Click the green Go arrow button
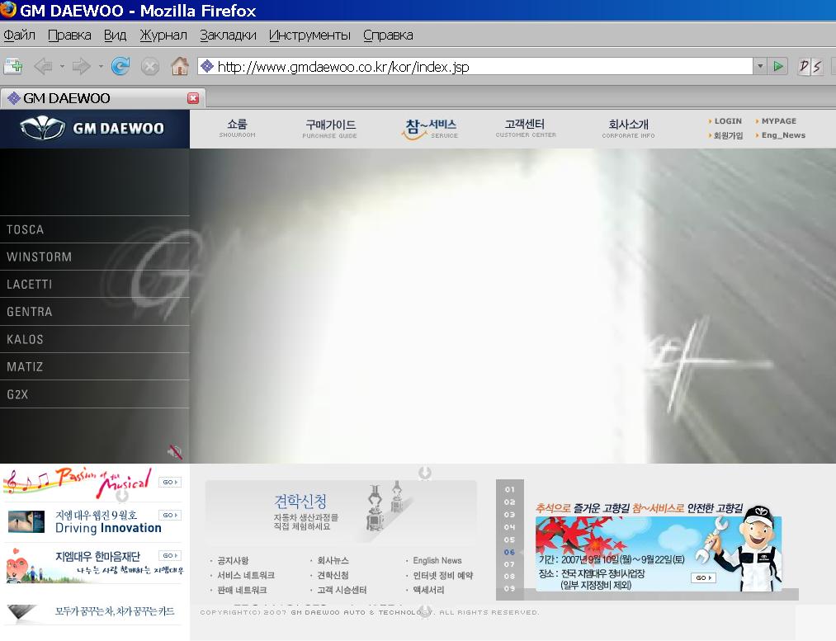 778,67
